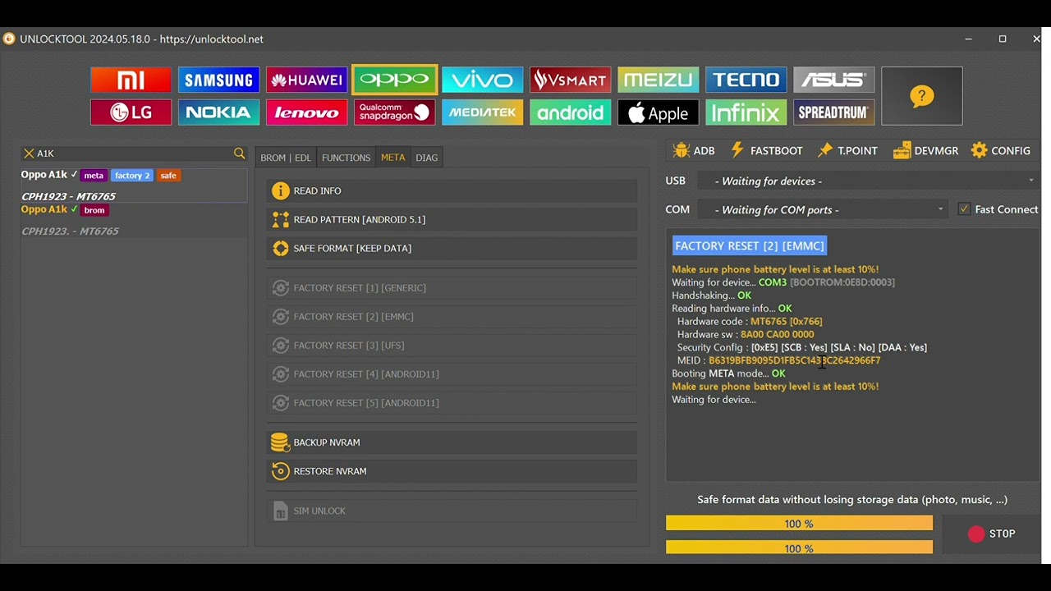Switch to the DIAG tab

[x=427, y=158]
